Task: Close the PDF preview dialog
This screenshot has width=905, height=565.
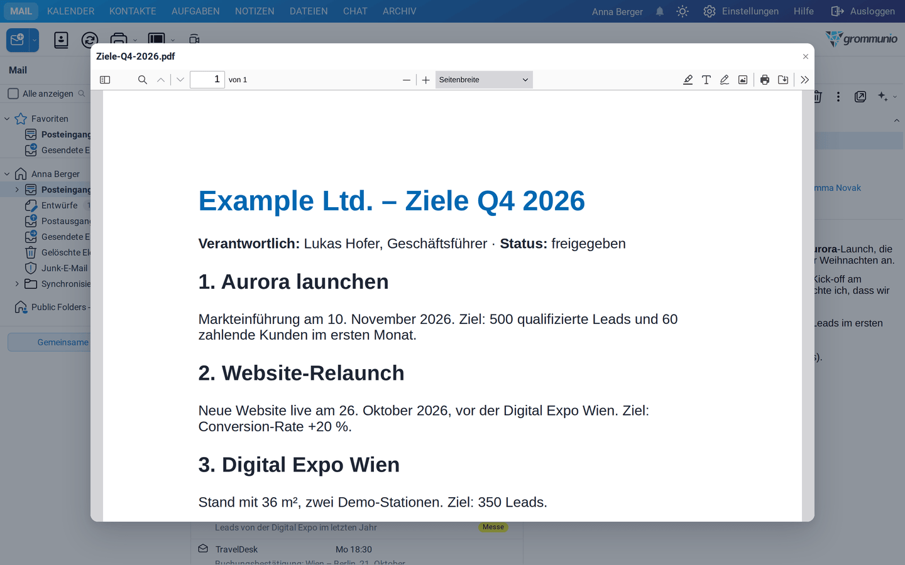Action: point(806,56)
